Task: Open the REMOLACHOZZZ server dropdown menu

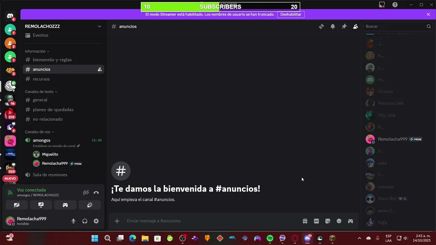Action: tap(63, 27)
